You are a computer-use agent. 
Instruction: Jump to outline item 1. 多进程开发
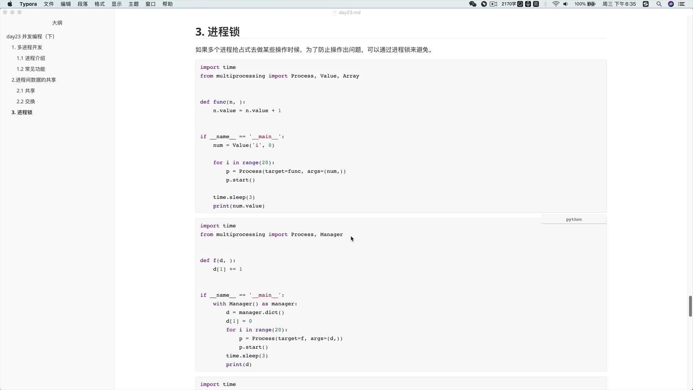27,47
